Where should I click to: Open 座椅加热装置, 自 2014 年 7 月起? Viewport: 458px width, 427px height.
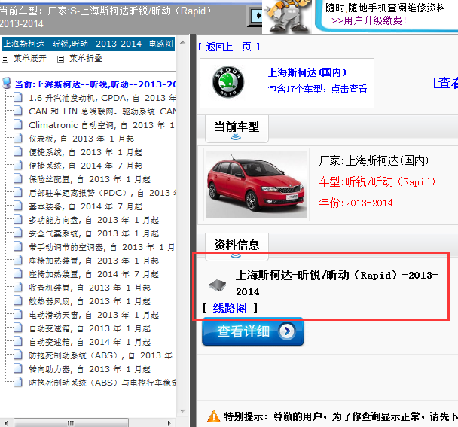point(93,274)
